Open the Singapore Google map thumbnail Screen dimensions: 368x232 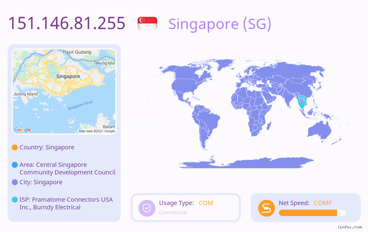(64, 92)
